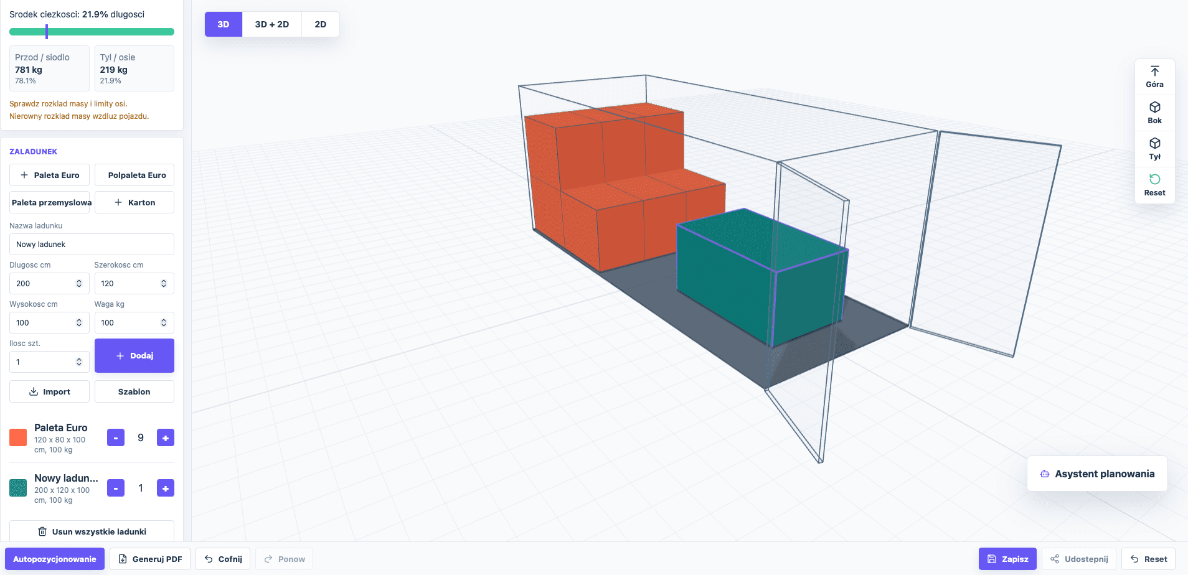1188x575 pixels.
Task: Redo with the Ponow button
Action: [x=285, y=559]
